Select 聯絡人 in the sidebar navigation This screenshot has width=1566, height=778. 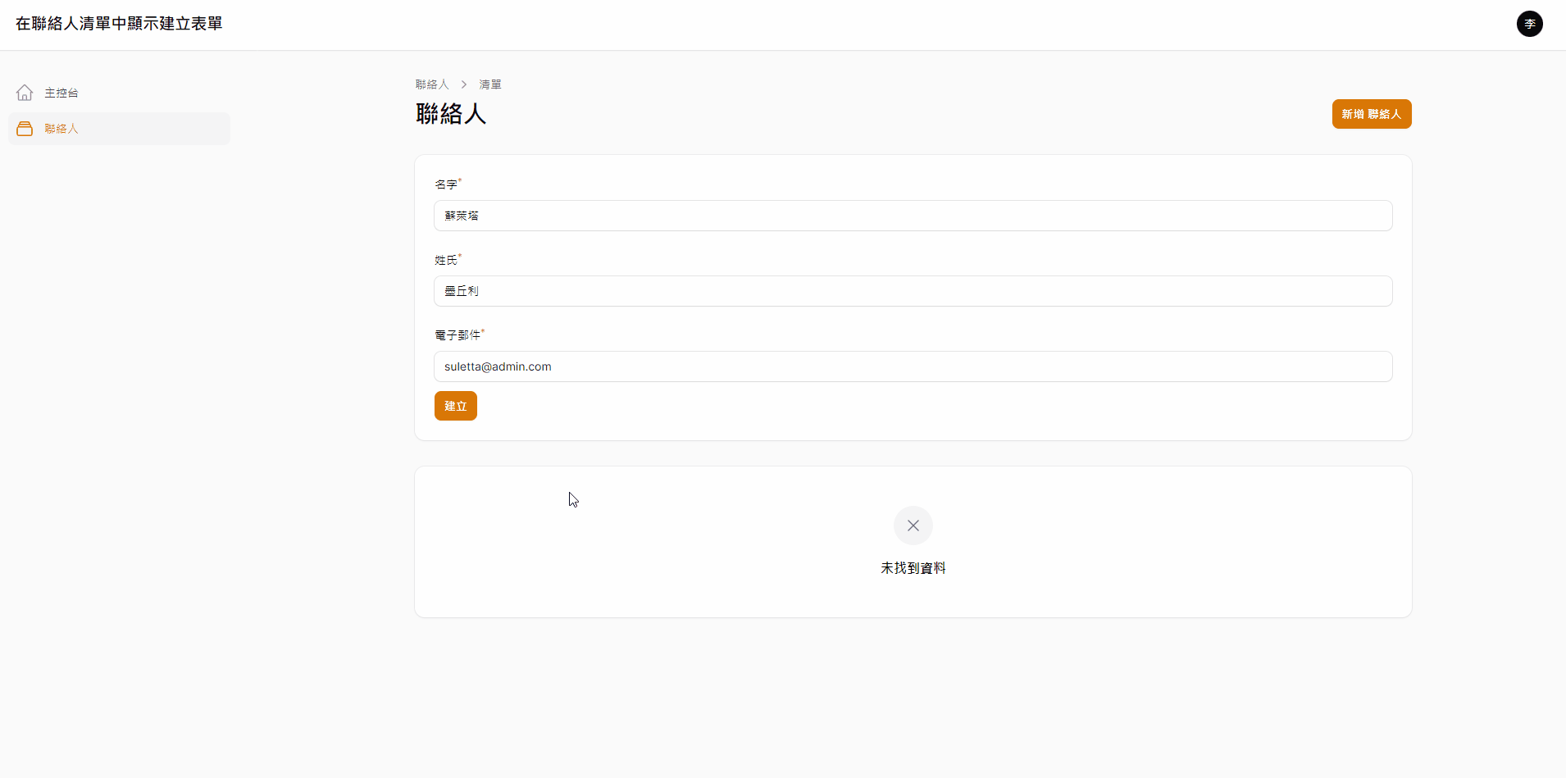pyautogui.click(x=61, y=129)
